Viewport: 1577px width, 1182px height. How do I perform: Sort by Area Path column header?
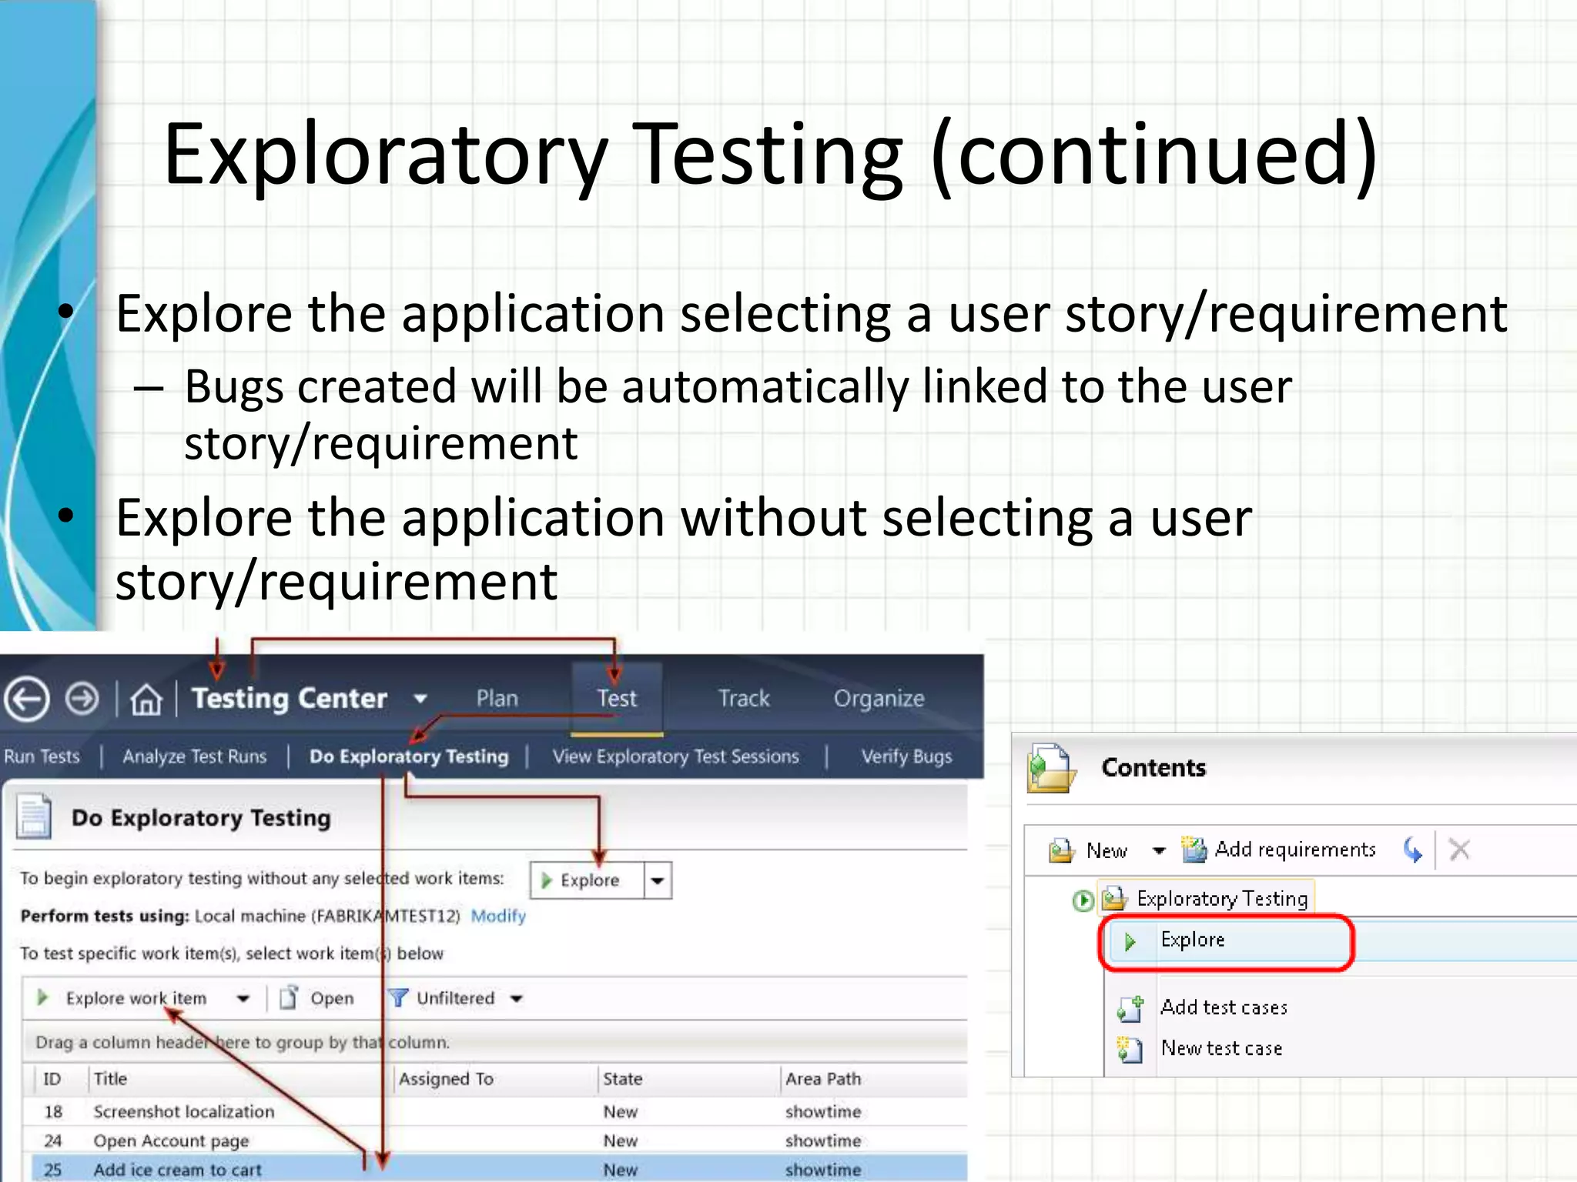pos(823,1079)
